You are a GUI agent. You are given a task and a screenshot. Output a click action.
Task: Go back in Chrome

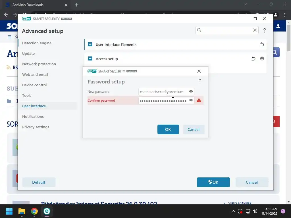pos(6,15)
